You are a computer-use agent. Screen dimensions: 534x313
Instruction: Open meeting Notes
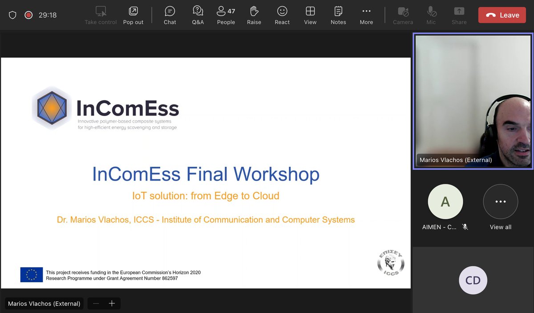click(338, 15)
